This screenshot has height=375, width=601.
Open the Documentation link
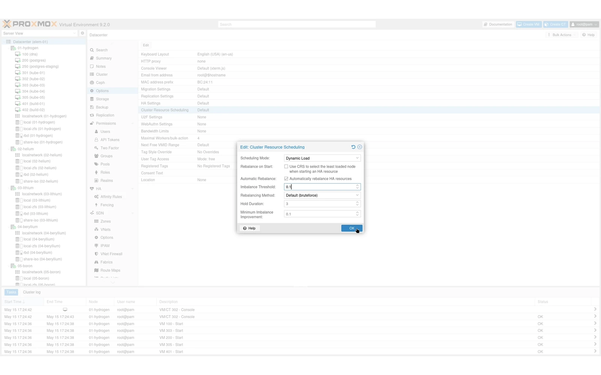(498, 25)
